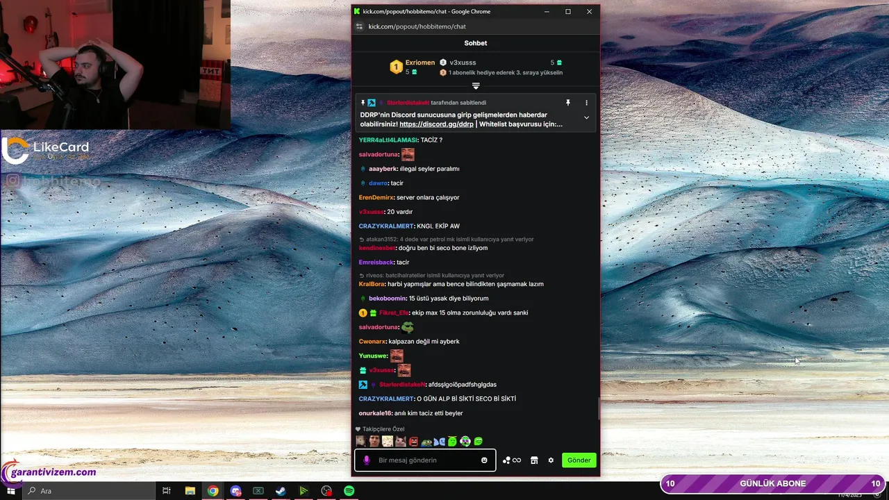Click reply reference to riveos message
The image size is (889, 500).
pyautogui.click(x=432, y=276)
